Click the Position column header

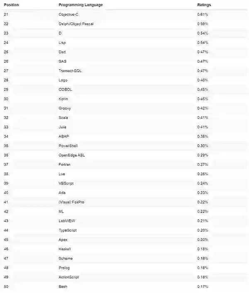pos(11,5)
